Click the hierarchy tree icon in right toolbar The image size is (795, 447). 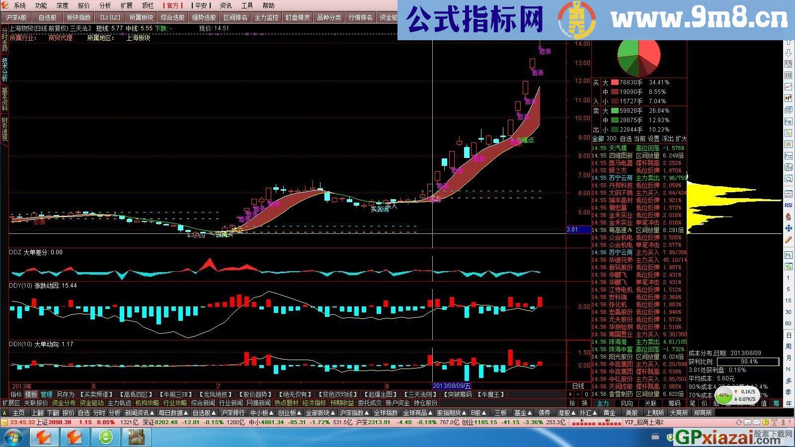click(789, 133)
